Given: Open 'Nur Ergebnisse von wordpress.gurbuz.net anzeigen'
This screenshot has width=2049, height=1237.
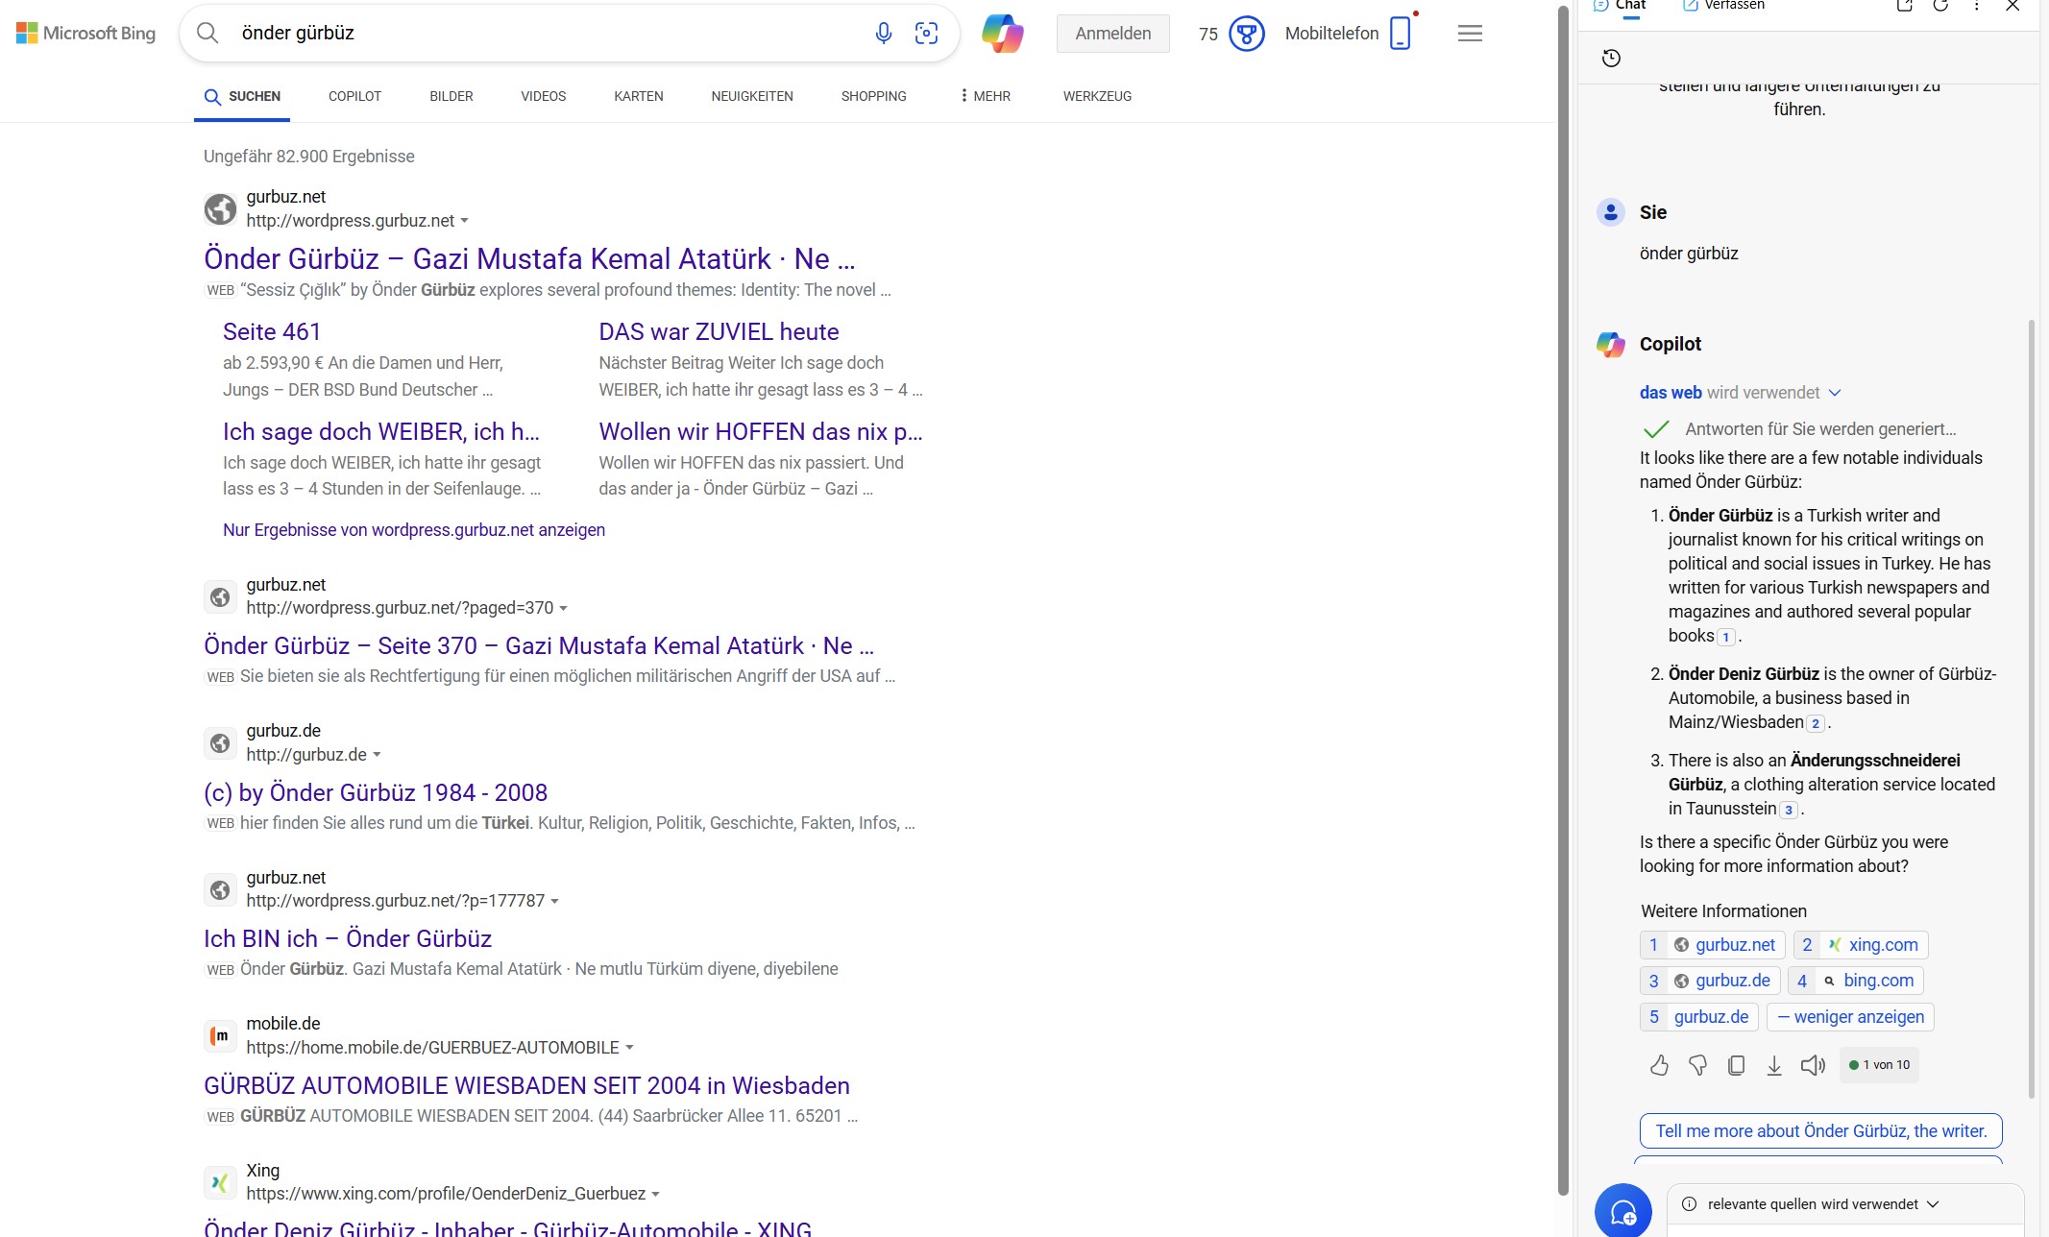Looking at the screenshot, I should (x=414, y=530).
